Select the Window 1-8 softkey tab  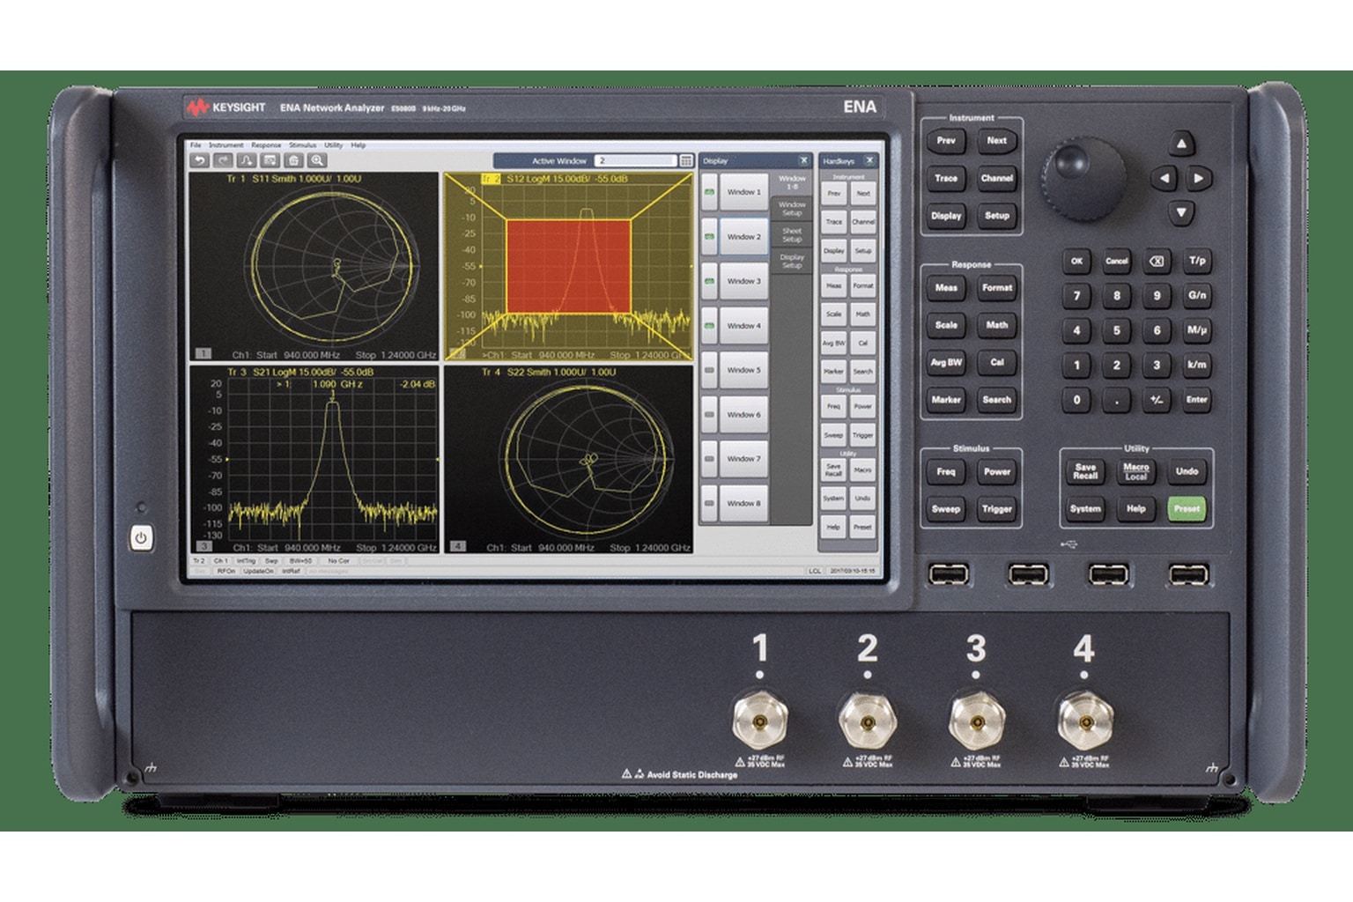[x=792, y=182]
